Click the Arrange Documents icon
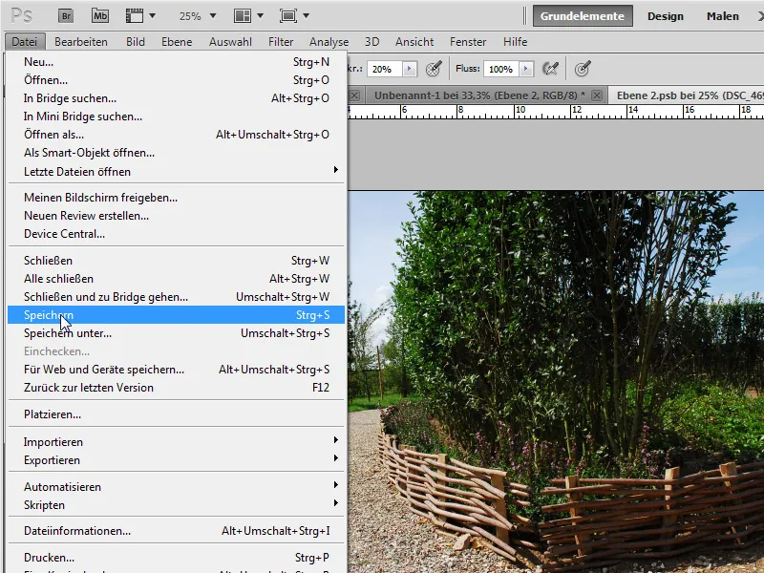764x573 pixels. pos(243,15)
